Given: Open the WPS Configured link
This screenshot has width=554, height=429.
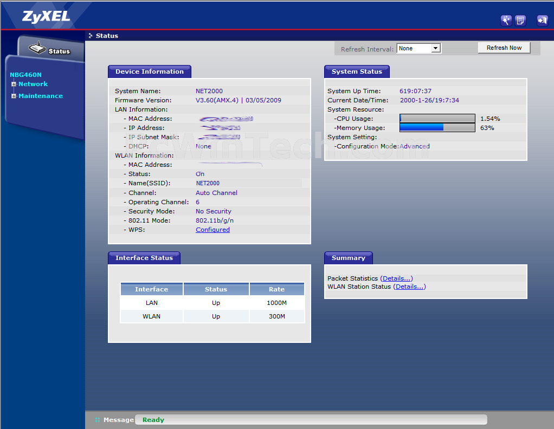Looking at the screenshot, I should pyautogui.click(x=212, y=230).
